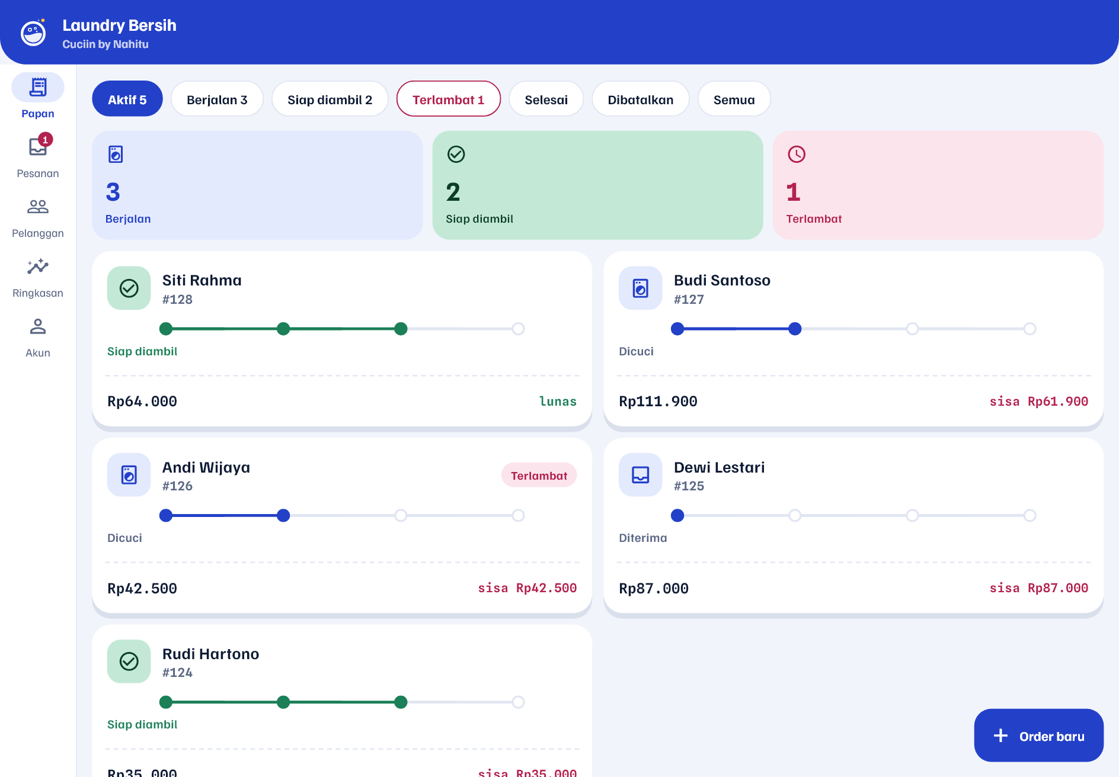Screen dimensions: 1119x777
Task: Click the Terlambat badge on Andi Wijaya's order
Action: click(x=539, y=476)
